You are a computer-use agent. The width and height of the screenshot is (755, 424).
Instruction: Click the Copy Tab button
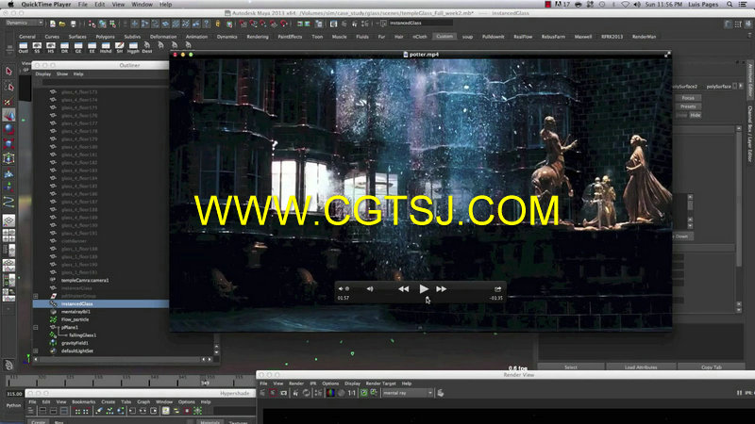712,367
